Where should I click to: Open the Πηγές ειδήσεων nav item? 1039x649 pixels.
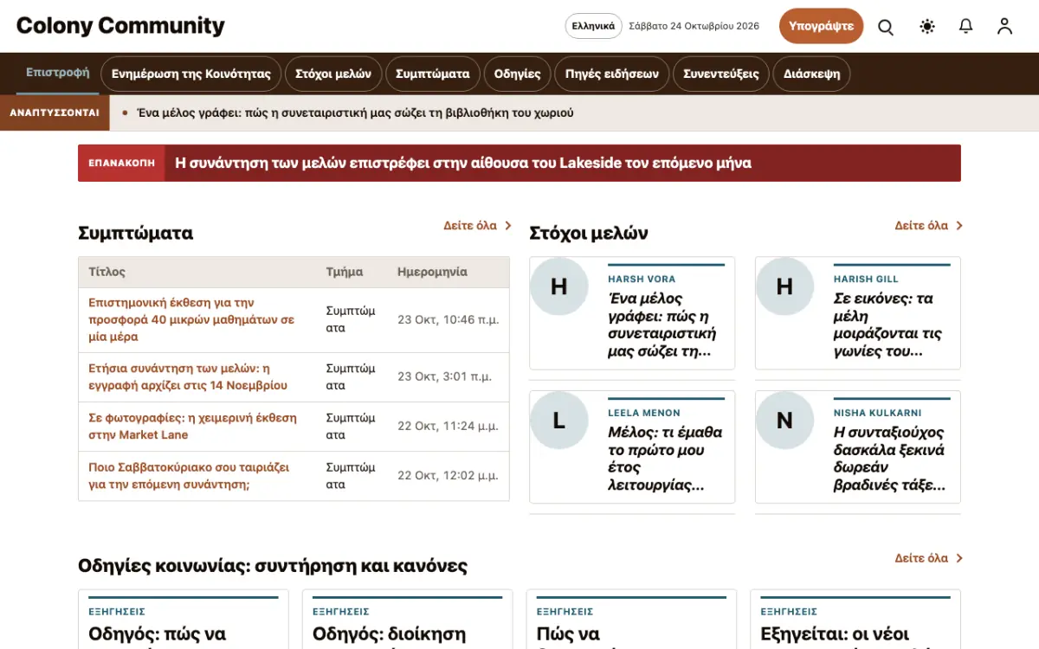(x=612, y=74)
